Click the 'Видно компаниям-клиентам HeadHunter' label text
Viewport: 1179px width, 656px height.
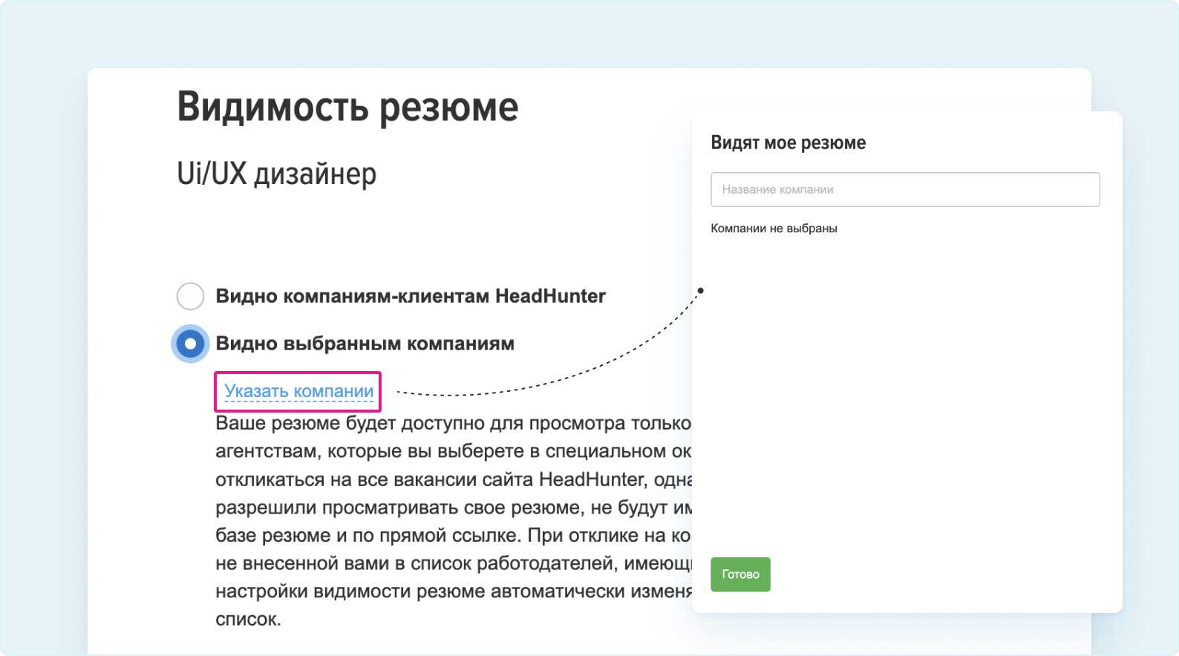point(410,296)
